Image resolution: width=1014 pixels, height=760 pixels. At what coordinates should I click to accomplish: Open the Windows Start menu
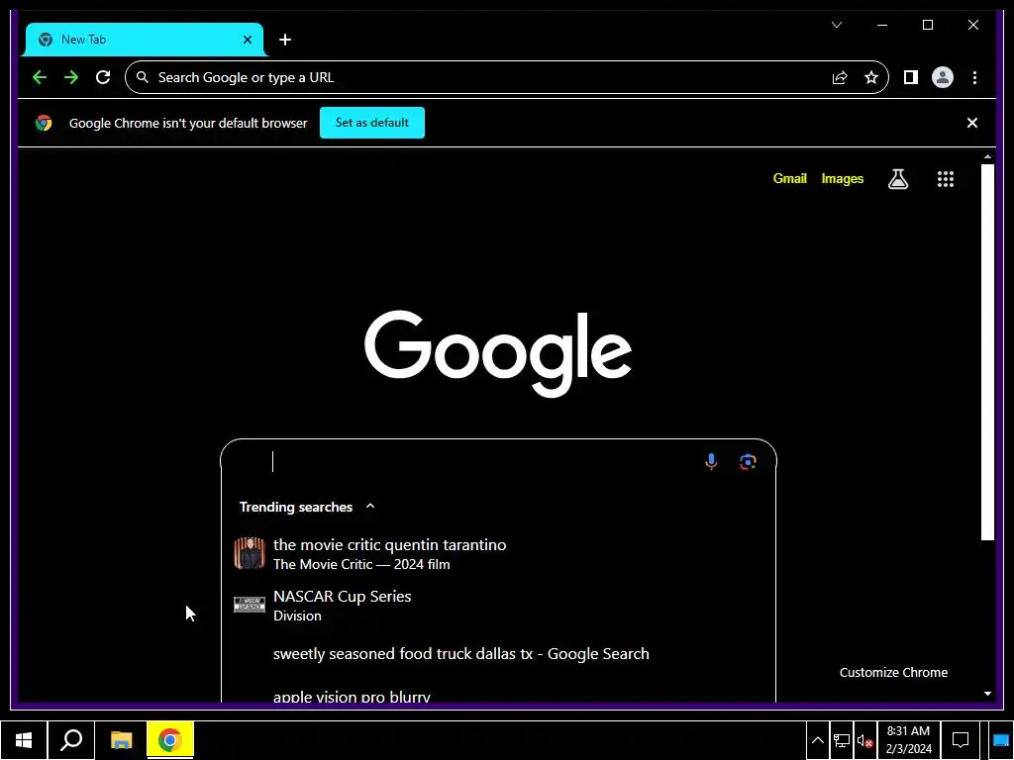pyautogui.click(x=24, y=740)
